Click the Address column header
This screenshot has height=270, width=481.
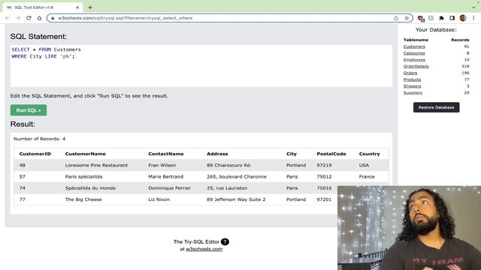(217, 154)
